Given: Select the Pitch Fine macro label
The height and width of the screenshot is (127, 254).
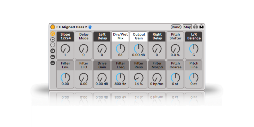Looking at the screenshot, I should (194, 65).
